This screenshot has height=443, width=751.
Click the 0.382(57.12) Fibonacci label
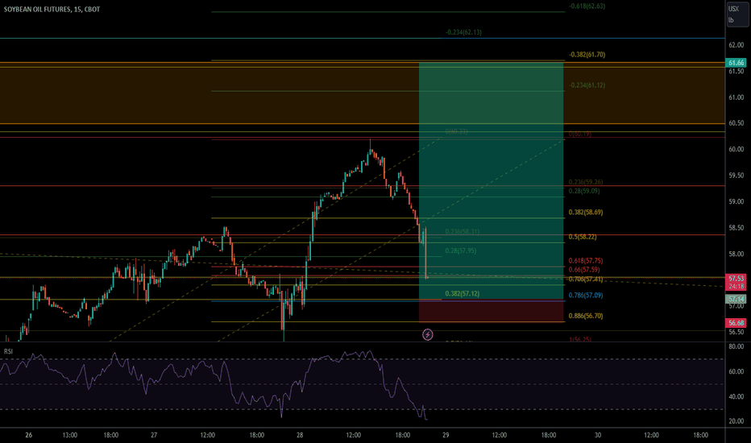pyautogui.click(x=463, y=293)
